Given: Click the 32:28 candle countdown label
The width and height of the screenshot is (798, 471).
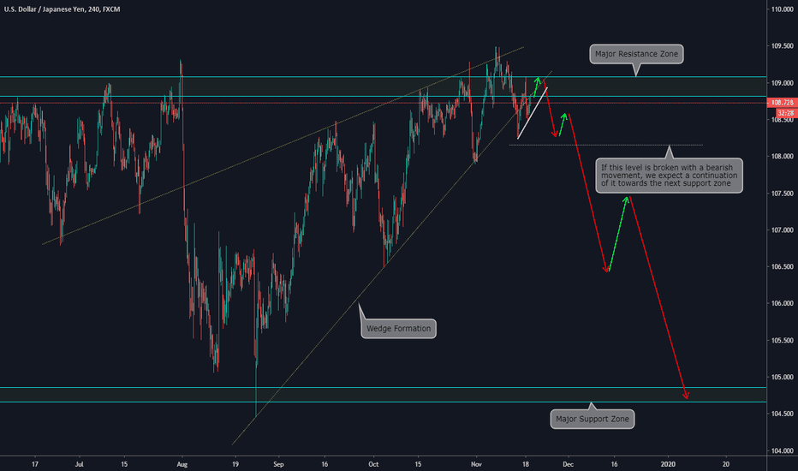Looking at the screenshot, I should click(x=784, y=112).
